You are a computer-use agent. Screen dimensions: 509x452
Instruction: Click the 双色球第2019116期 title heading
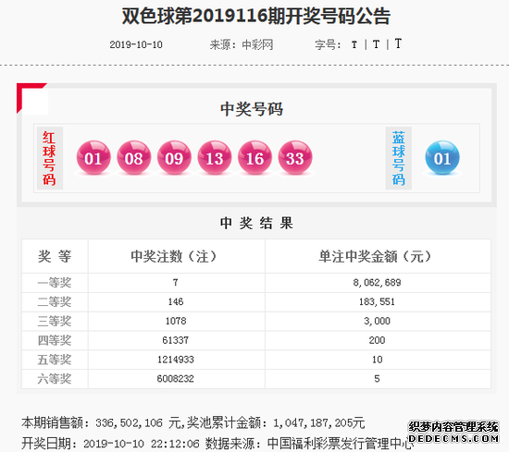click(x=256, y=16)
